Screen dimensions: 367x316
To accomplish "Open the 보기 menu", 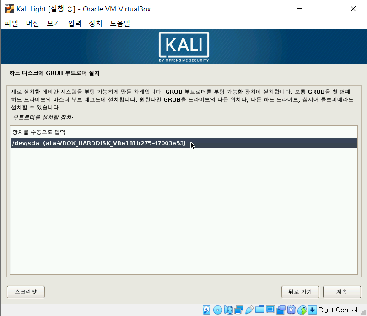I will [54, 23].
